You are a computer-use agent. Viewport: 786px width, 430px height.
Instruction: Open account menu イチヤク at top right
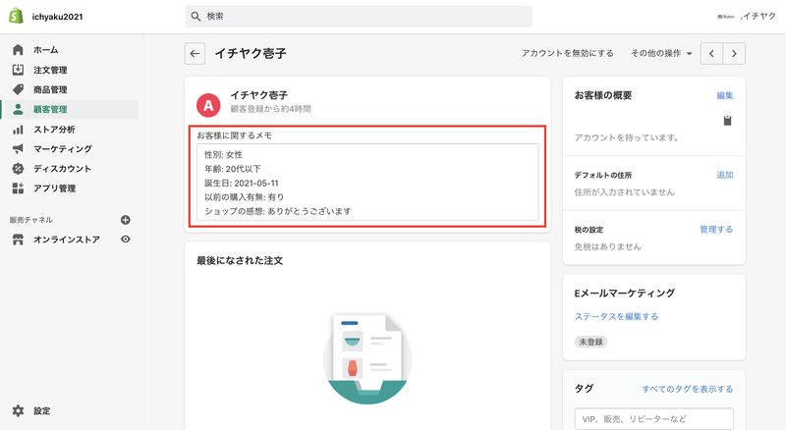tap(747, 16)
